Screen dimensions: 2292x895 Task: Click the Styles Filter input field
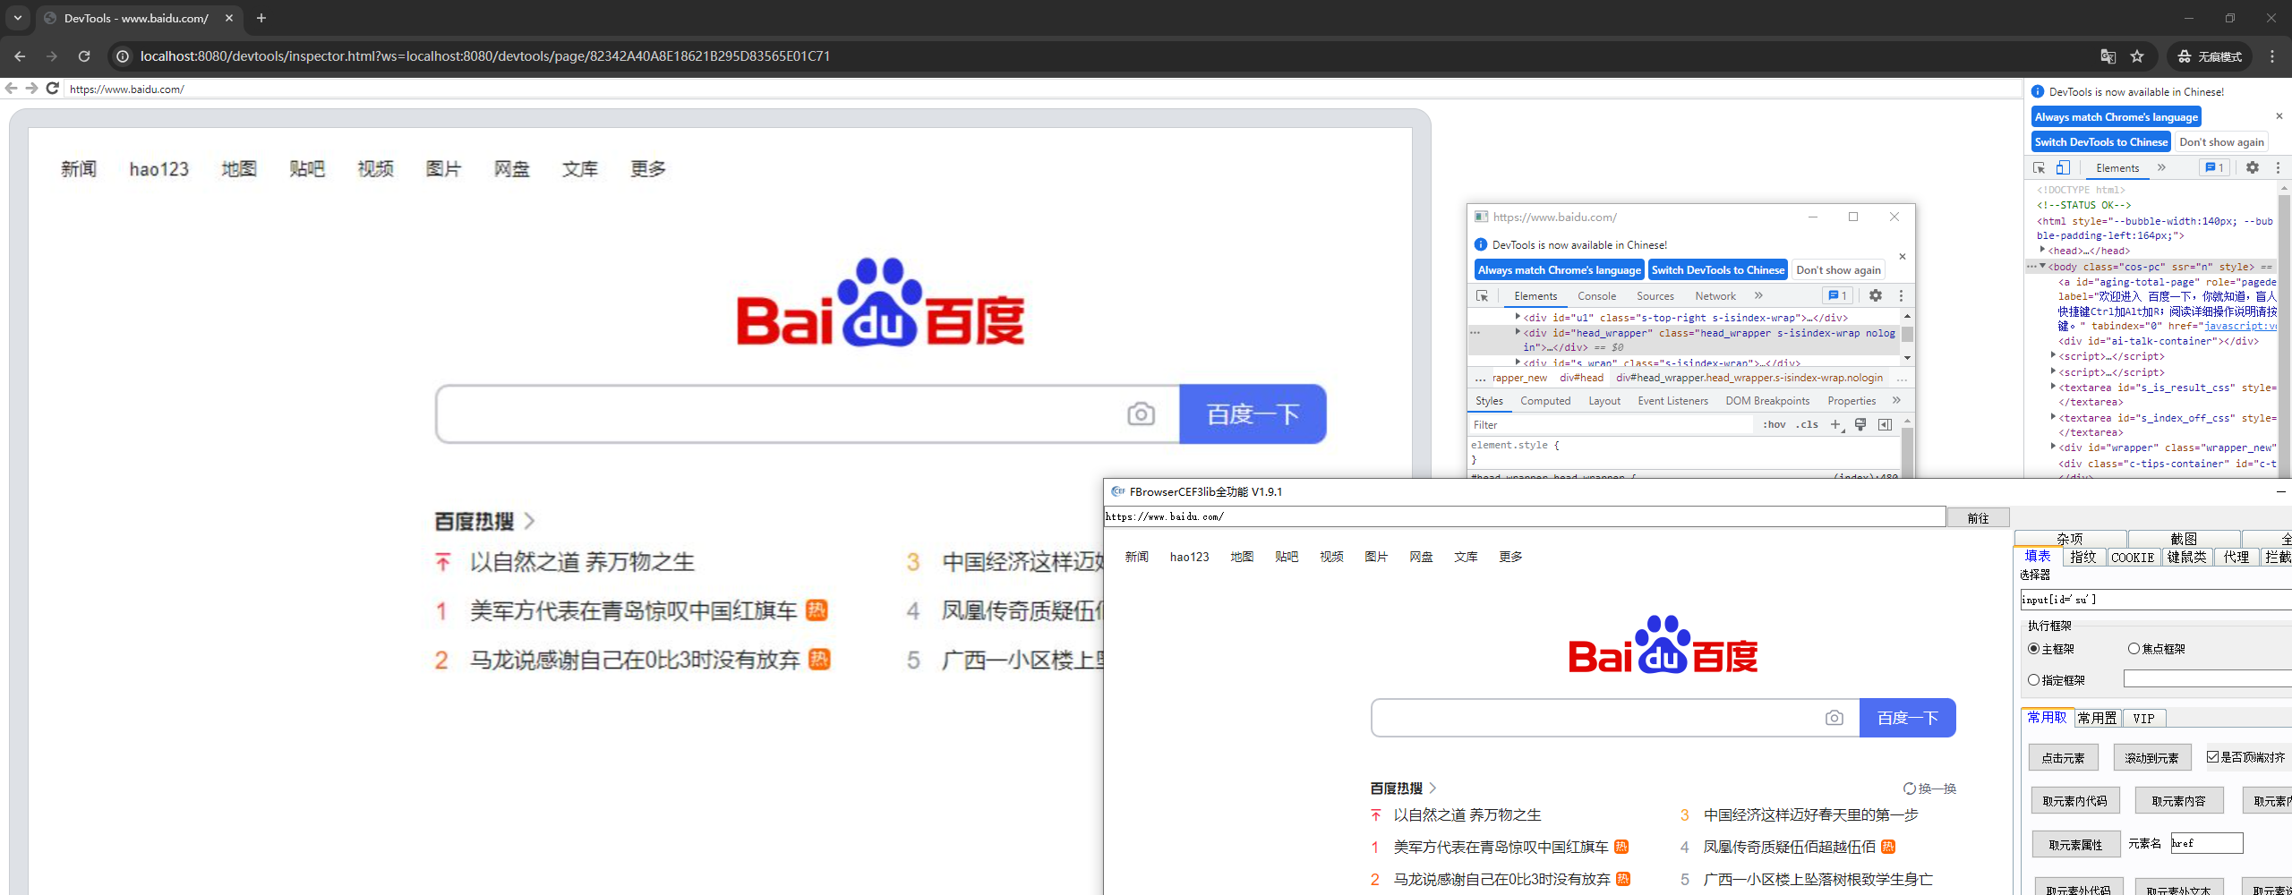point(1612,424)
